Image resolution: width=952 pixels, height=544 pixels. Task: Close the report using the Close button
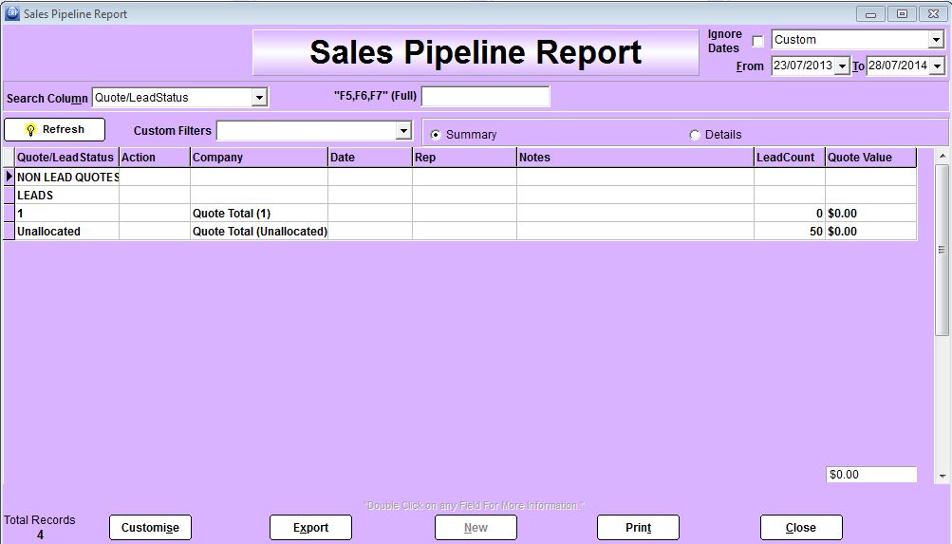[800, 528]
